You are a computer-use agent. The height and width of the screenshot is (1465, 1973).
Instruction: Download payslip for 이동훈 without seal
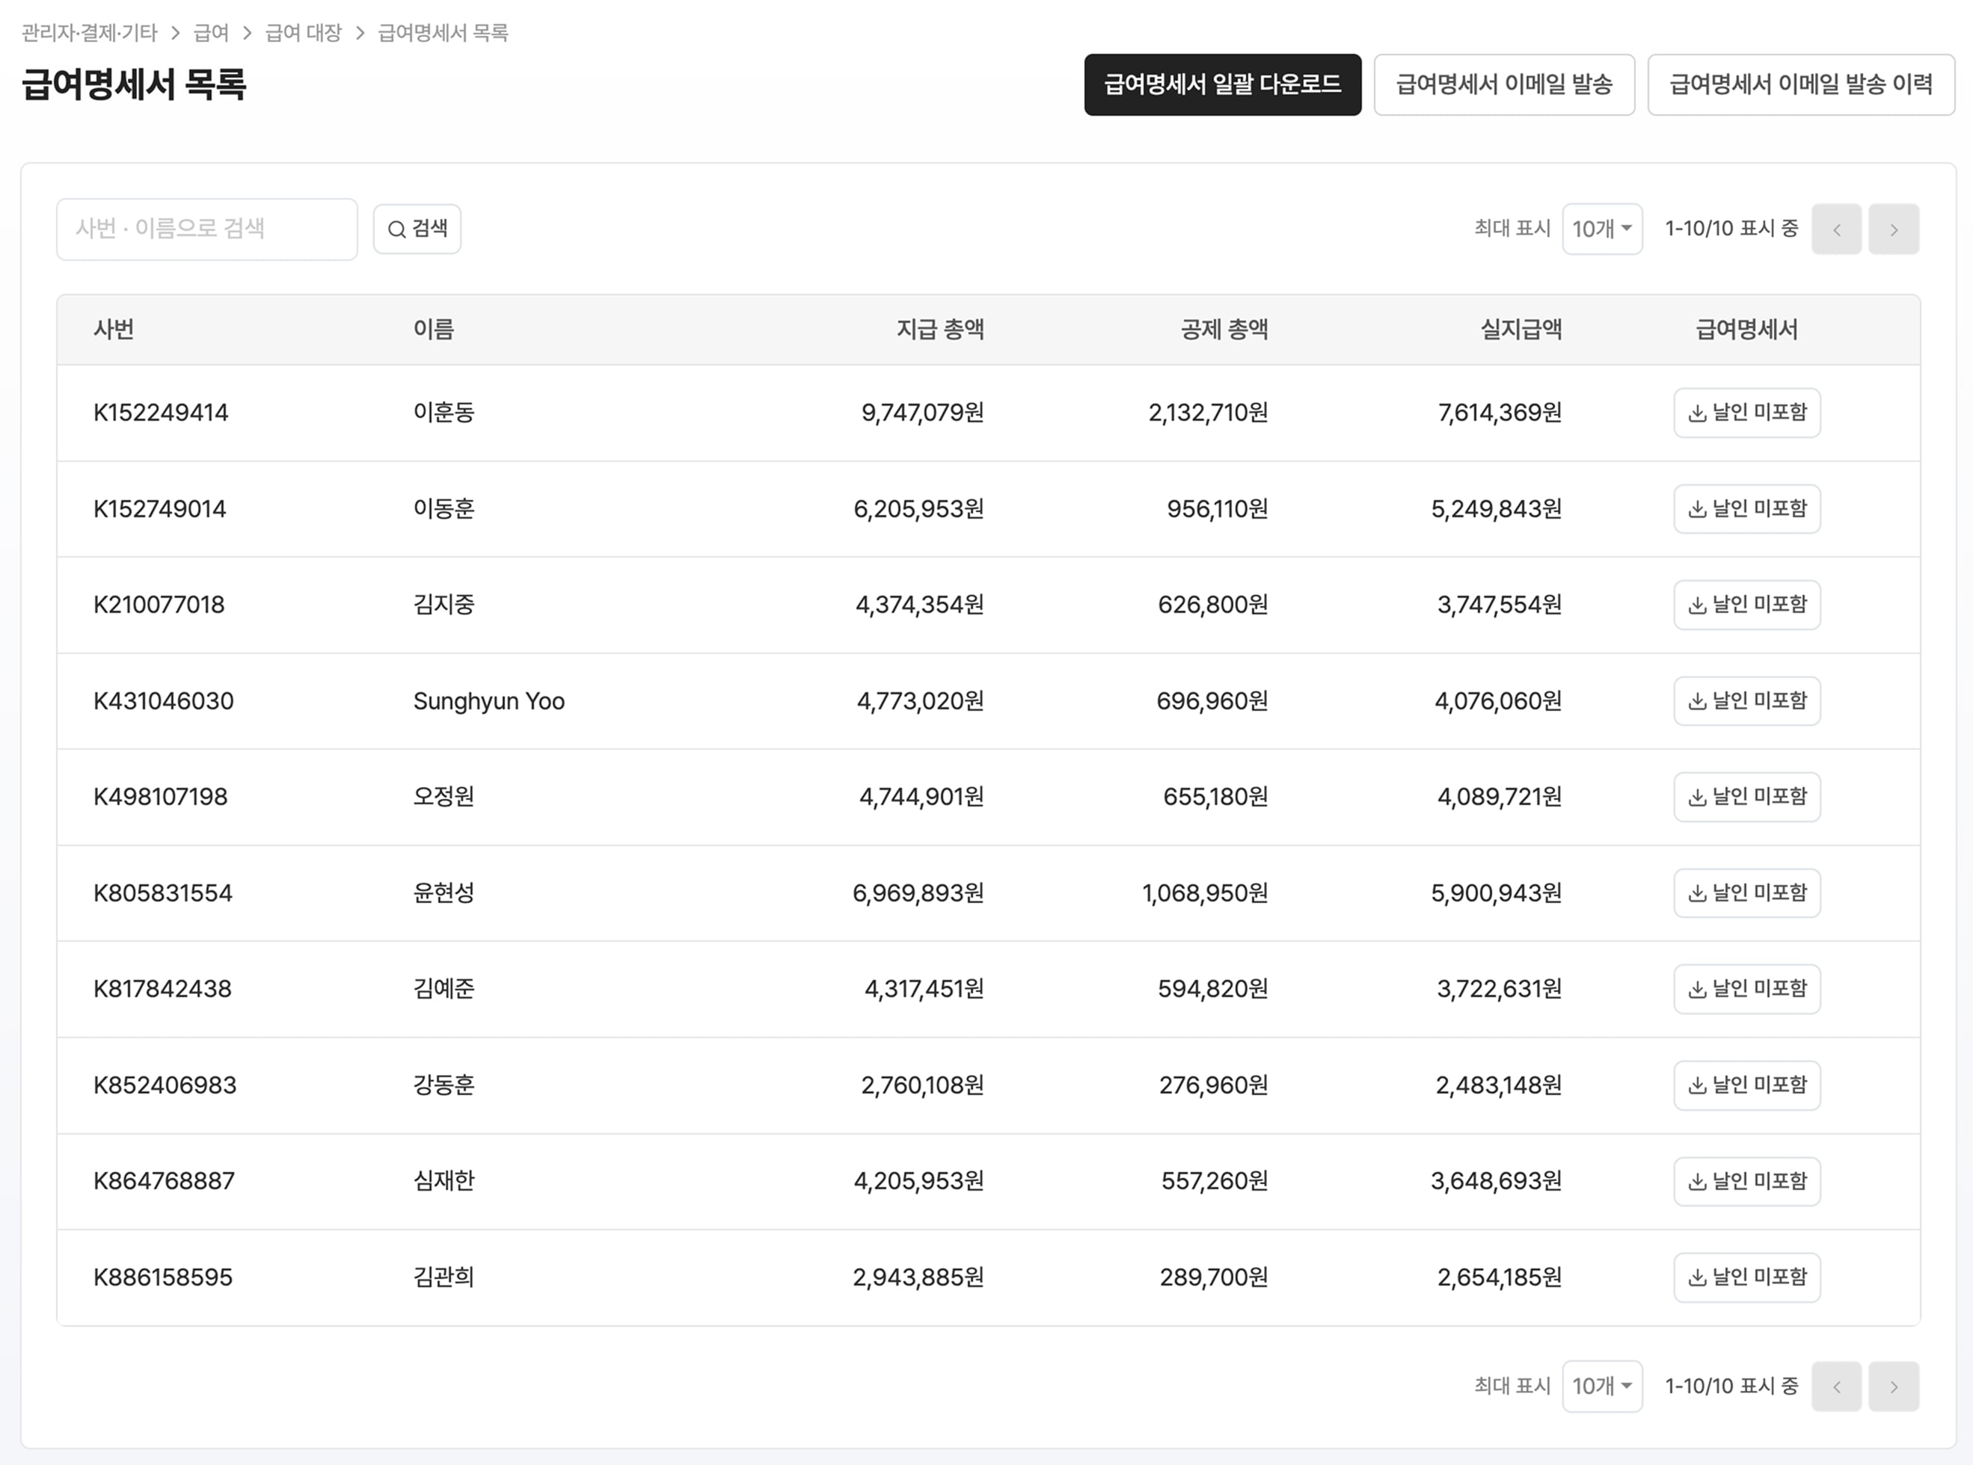point(1746,508)
